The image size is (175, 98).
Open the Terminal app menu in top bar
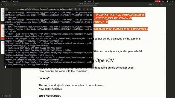coord(14,1)
